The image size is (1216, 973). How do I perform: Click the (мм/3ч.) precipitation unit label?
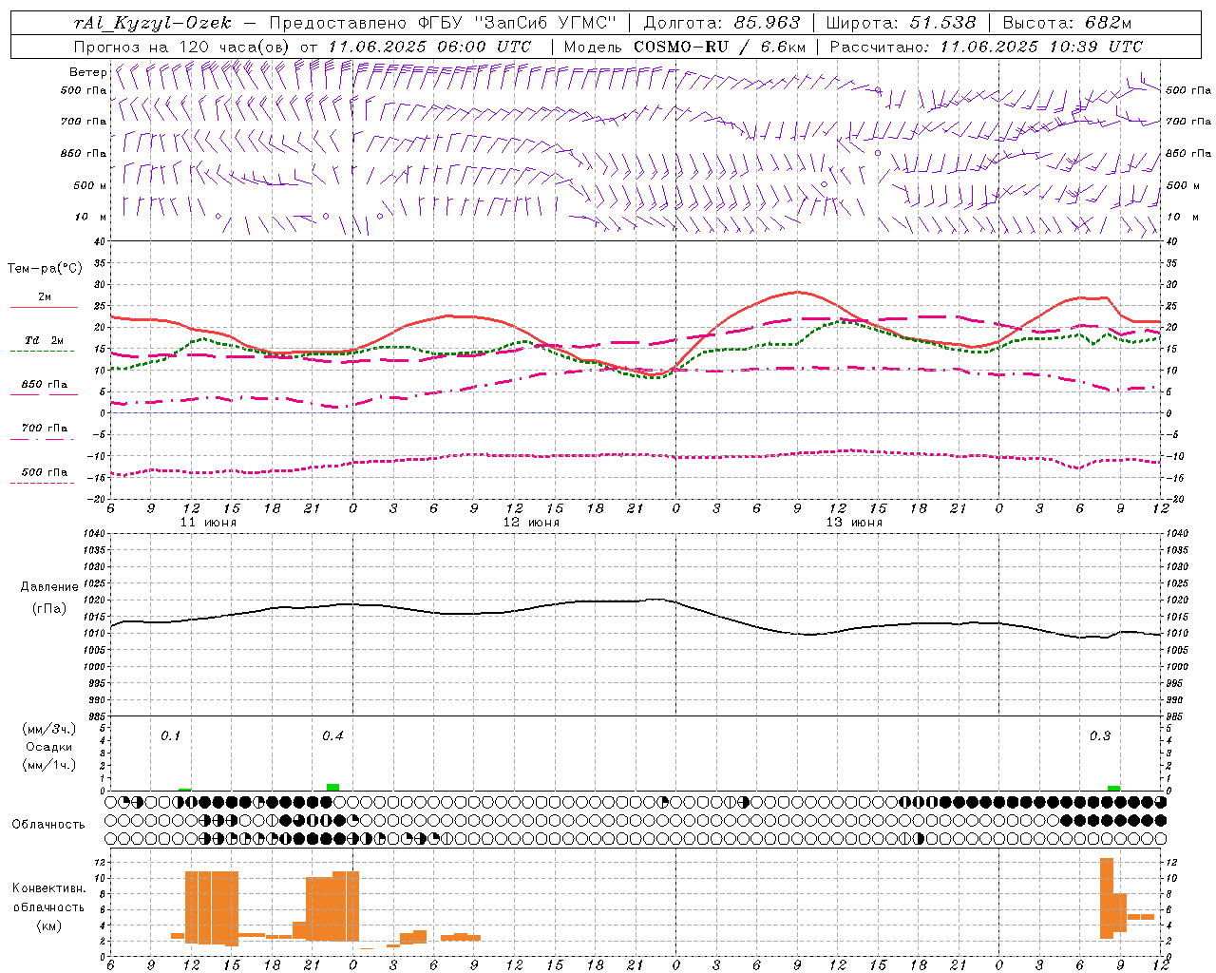[49, 729]
